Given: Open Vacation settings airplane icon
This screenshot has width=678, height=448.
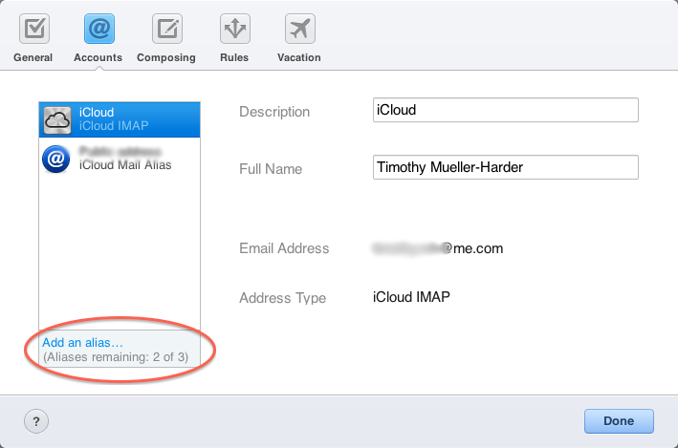Looking at the screenshot, I should click(299, 29).
